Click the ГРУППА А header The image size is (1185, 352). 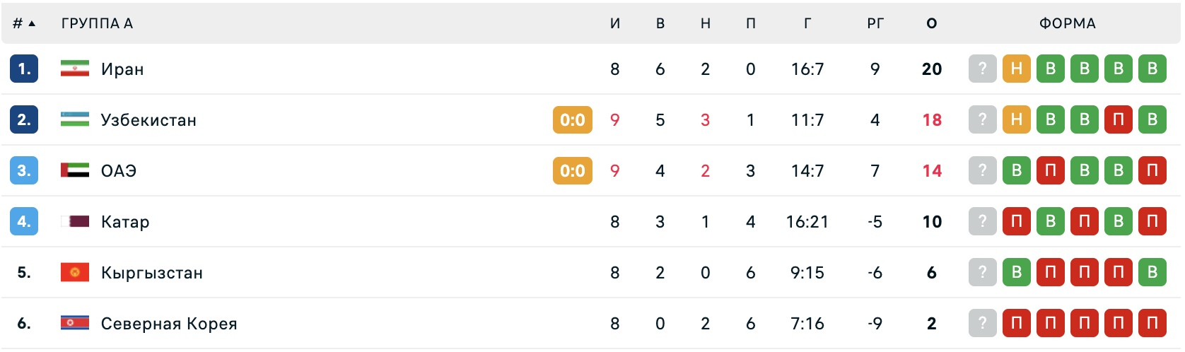coord(97,23)
